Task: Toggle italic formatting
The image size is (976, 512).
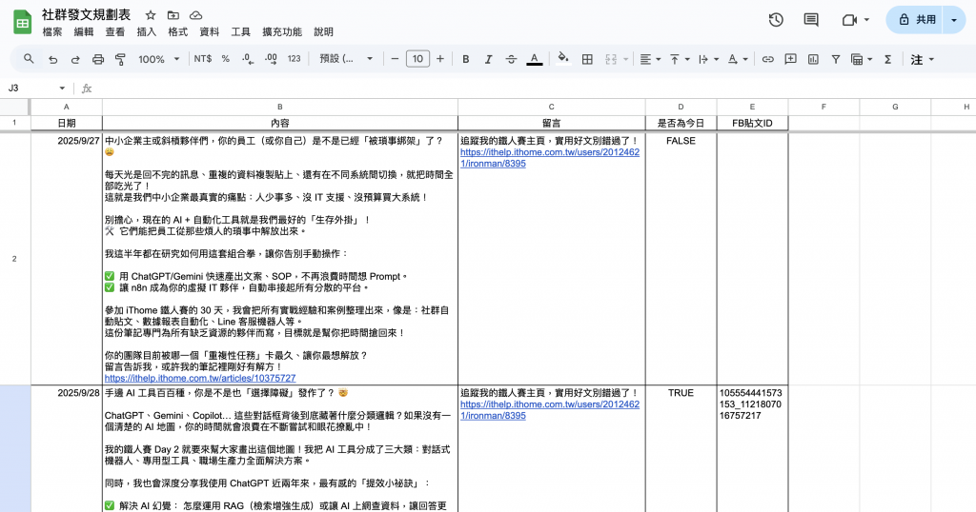Action: (488, 59)
